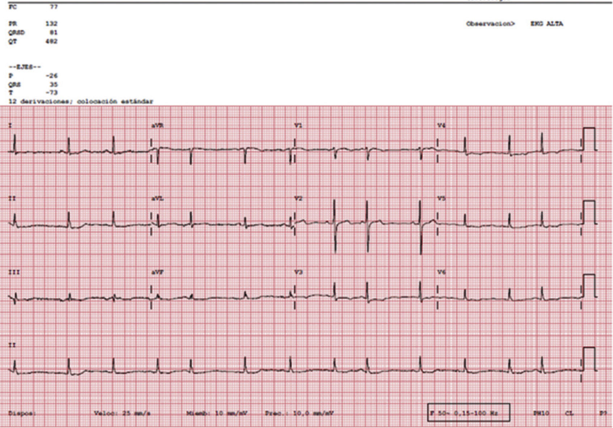This screenshot has width=613, height=428.
Task: Click the lead III label
Action: (14, 272)
